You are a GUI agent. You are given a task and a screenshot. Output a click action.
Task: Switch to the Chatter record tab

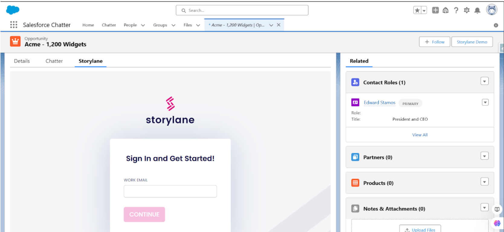(54, 61)
